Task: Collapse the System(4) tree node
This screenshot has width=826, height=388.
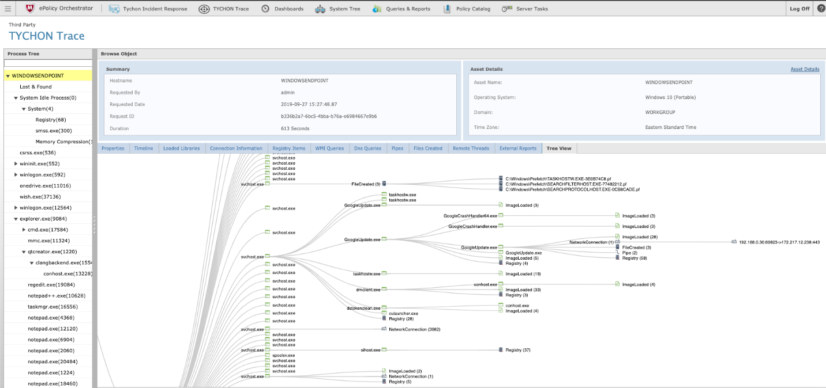Action: pos(24,109)
